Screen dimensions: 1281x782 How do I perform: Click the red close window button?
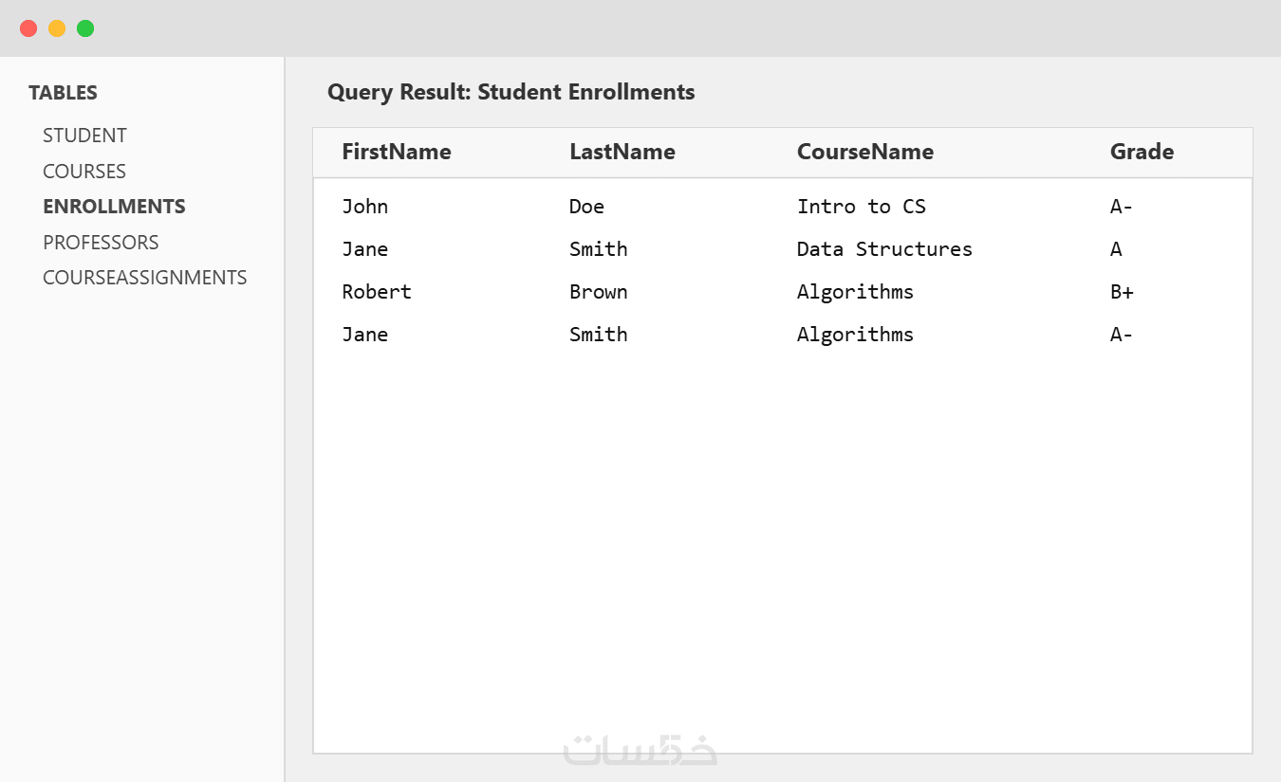28,28
